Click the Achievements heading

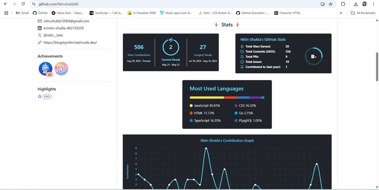pos(50,56)
